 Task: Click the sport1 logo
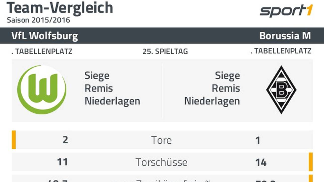point(286,11)
